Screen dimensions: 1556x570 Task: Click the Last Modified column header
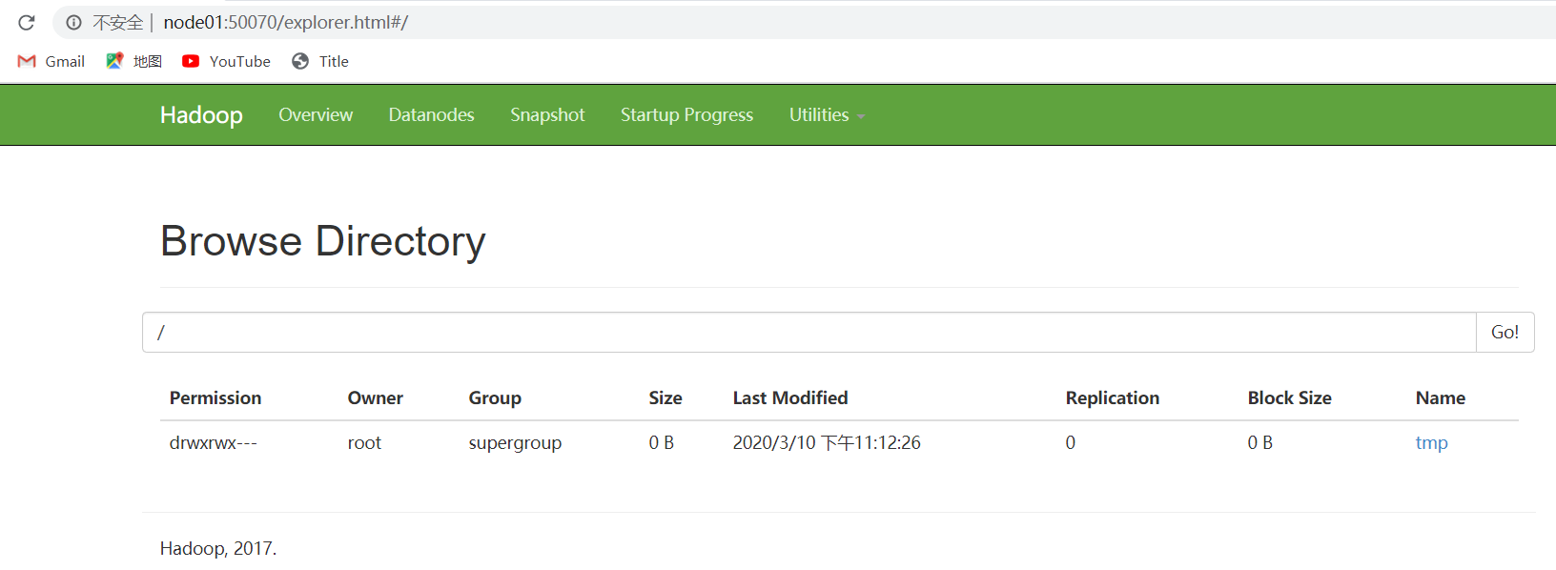point(790,397)
